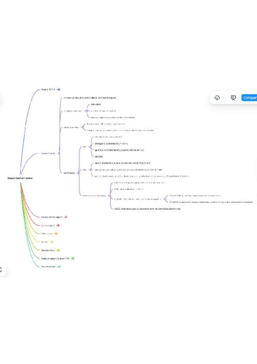Image resolution: width=257 pixels, height=364 pixels.
Task: Expand the Modelo TCP/IP branch node
Action: click(59, 89)
